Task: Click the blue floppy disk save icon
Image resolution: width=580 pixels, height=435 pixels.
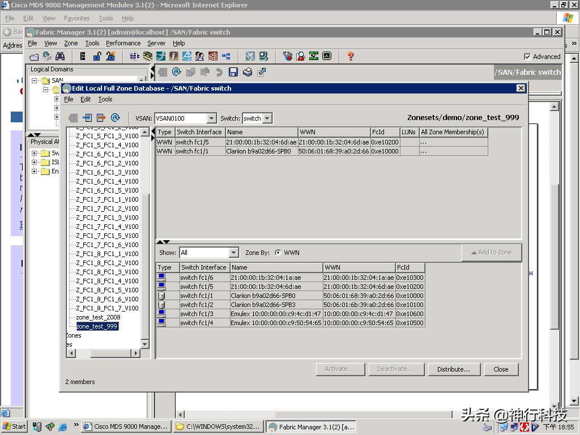Action: tap(233, 72)
